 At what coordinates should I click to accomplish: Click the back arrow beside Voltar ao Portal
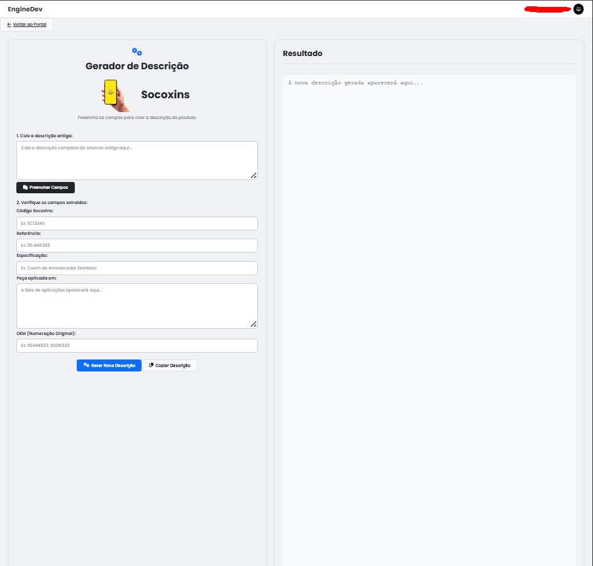tap(8, 25)
